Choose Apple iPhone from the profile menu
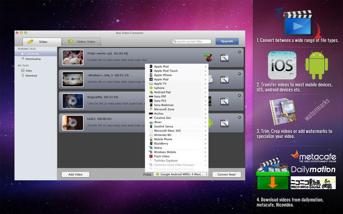This screenshot has height=214, width=343. pyautogui.click(x=177, y=75)
